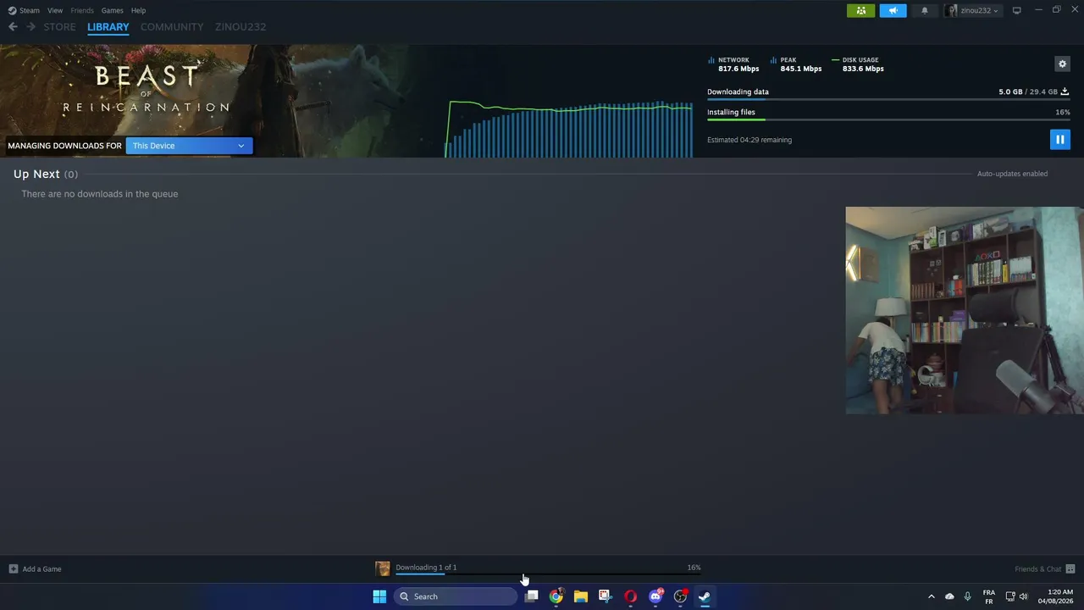Open notifications bell
Image resolution: width=1084 pixels, height=610 pixels.
[x=924, y=10]
